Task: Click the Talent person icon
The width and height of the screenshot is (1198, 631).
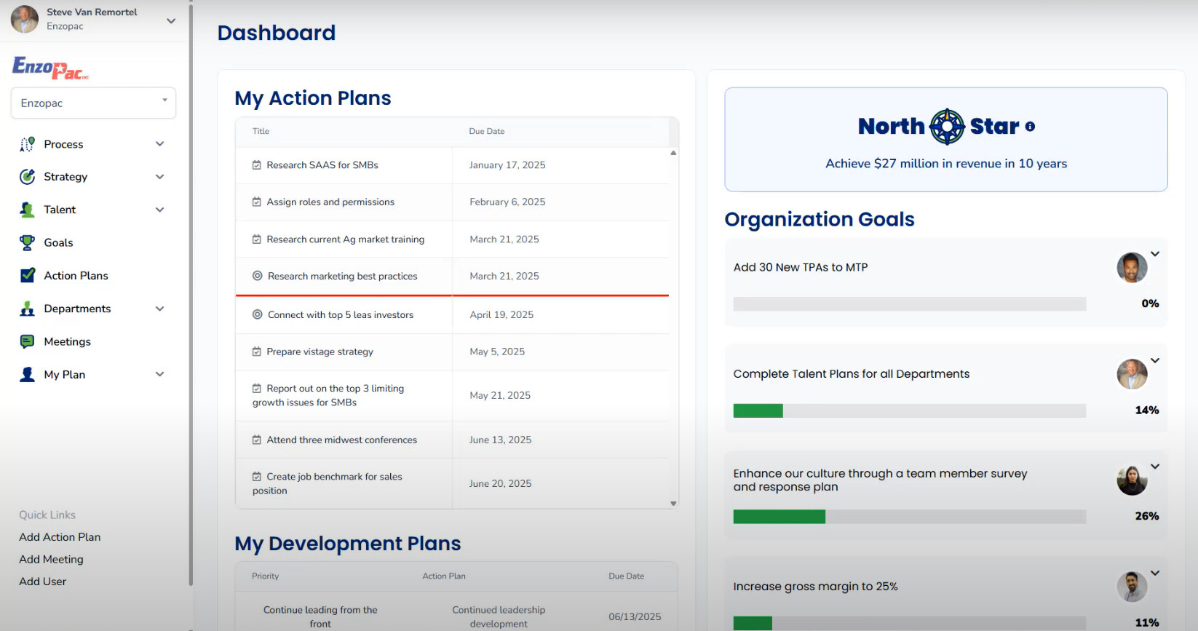Action: tap(27, 210)
